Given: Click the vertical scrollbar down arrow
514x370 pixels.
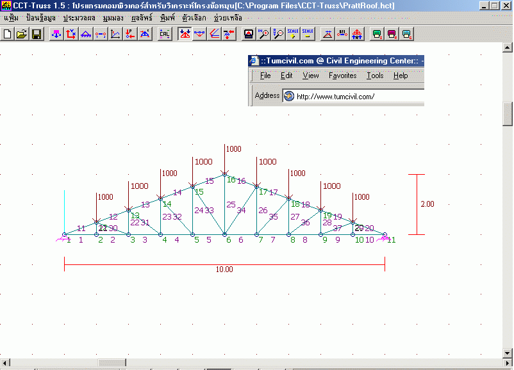Looking at the screenshot, I should point(507,353).
